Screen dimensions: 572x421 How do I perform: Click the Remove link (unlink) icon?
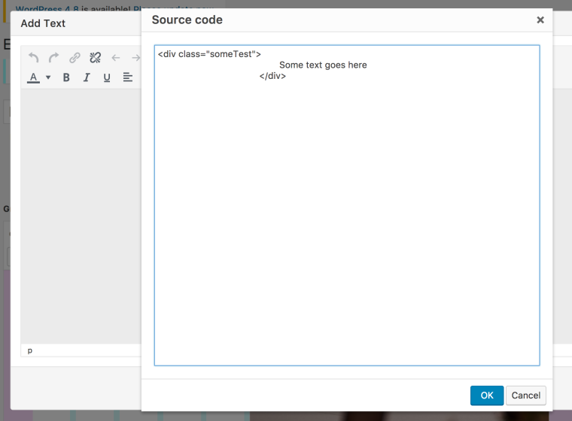tap(95, 58)
